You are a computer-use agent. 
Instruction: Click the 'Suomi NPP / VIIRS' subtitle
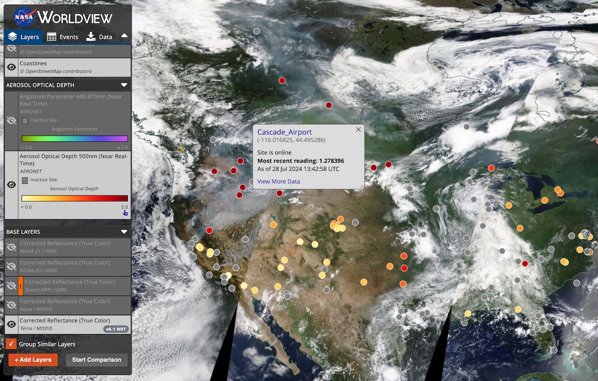tap(46, 289)
